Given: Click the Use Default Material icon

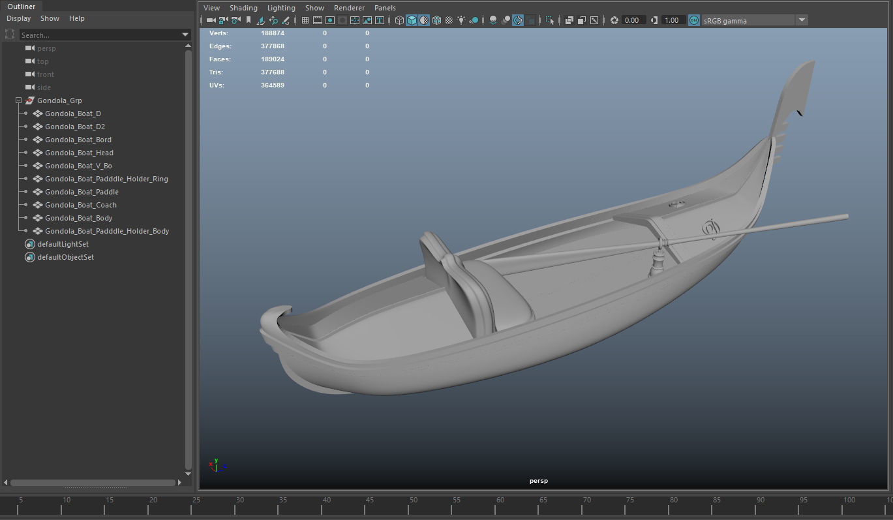Looking at the screenshot, I should coord(424,20).
